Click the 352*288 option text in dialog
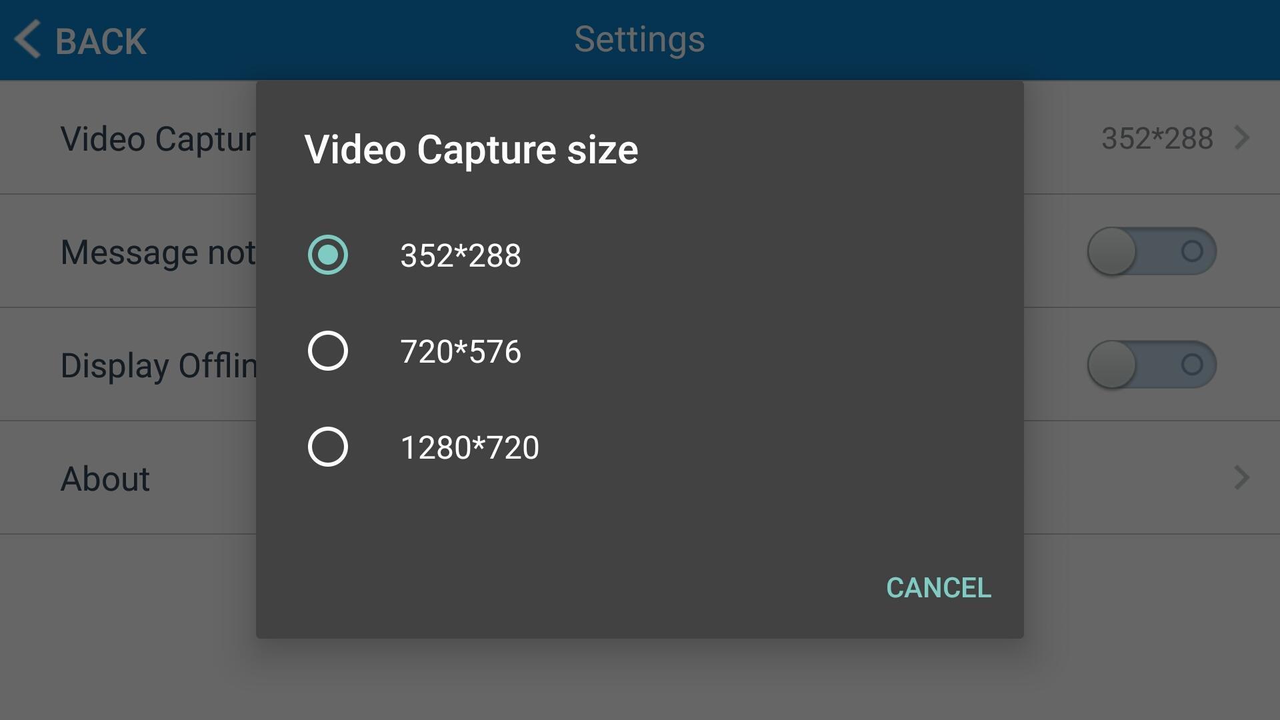1280x720 pixels. pyautogui.click(x=461, y=255)
